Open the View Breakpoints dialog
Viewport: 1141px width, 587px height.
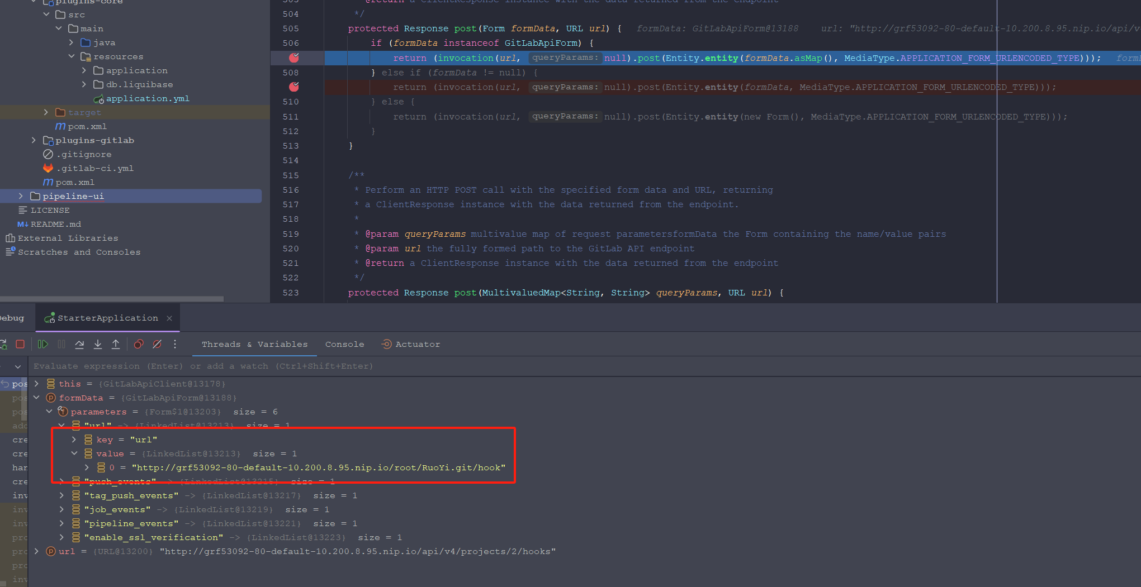(x=139, y=344)
